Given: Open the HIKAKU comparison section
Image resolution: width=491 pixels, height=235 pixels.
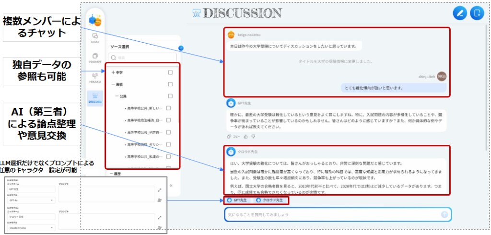Looking at the screenshot, I should [95, 78].
